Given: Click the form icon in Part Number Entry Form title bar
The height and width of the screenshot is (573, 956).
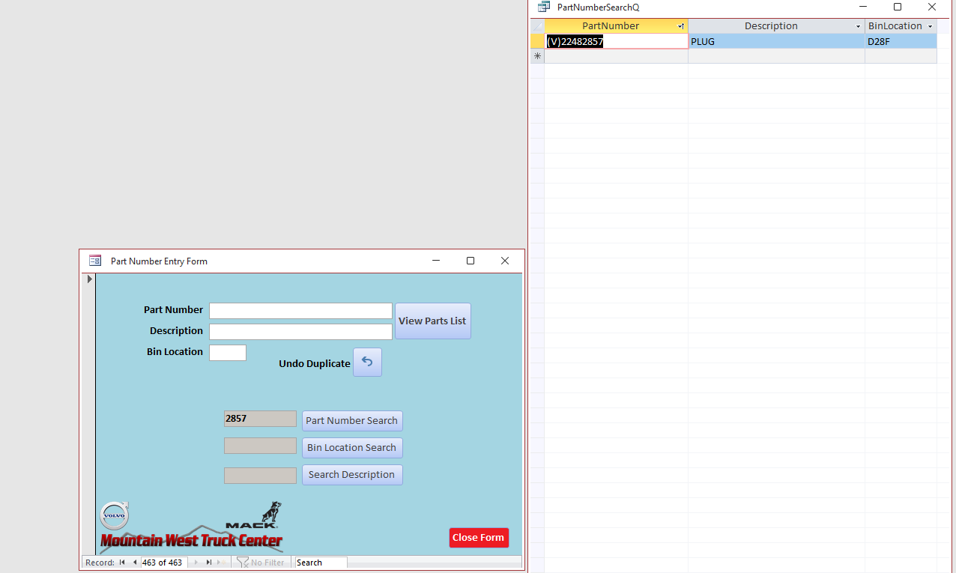Looking at the screenshot, I should tap(95, 261).
